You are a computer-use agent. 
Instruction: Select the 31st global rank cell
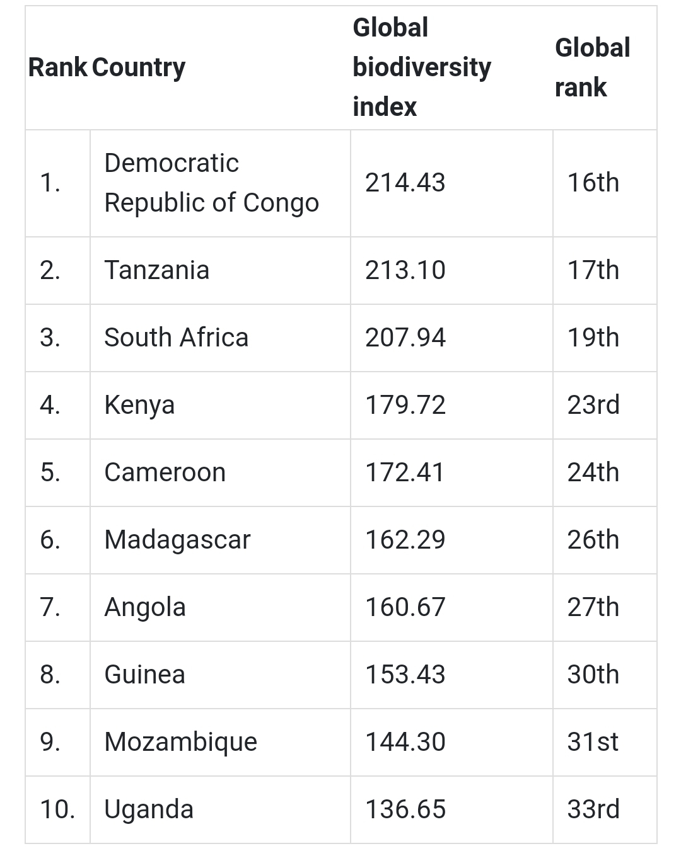[x=592, y=742]
